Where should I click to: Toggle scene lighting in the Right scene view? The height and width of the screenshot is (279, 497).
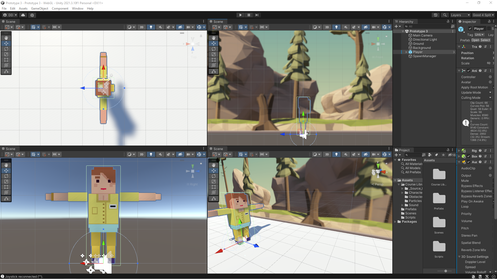tap(151, 154)
